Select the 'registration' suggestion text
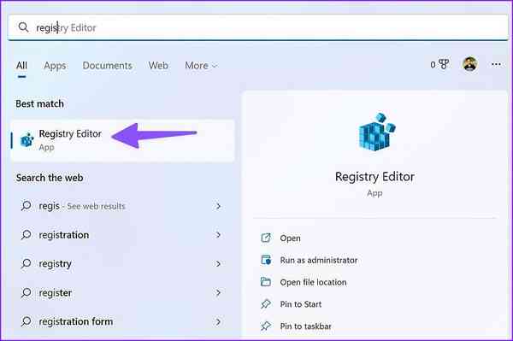 coord(64,235)
